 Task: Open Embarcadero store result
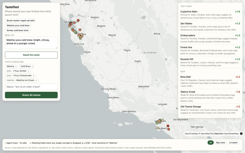(210, 39)
